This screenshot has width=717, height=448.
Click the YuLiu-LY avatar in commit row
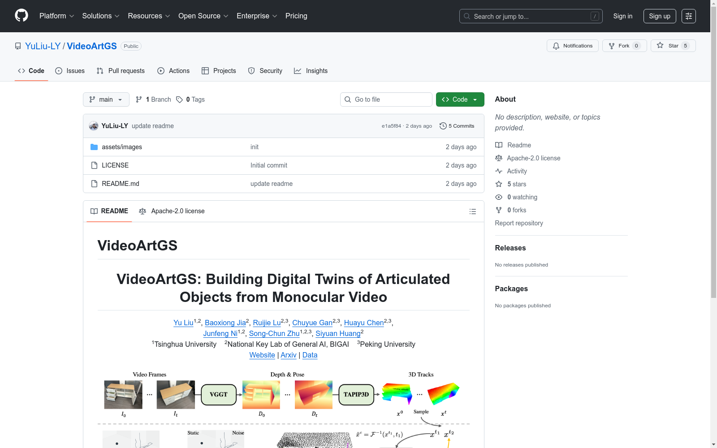click(x=94, y=126)
